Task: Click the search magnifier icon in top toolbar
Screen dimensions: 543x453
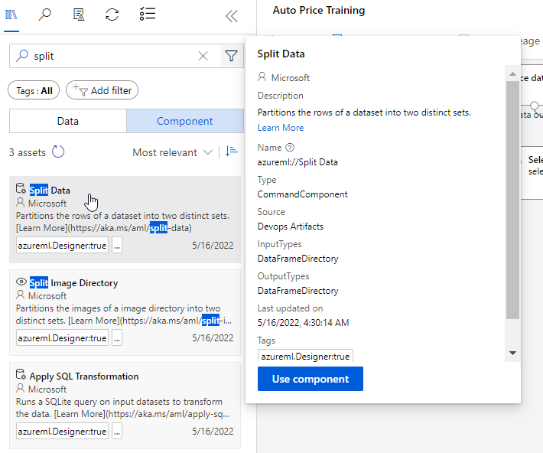Action: click(45, 15)
